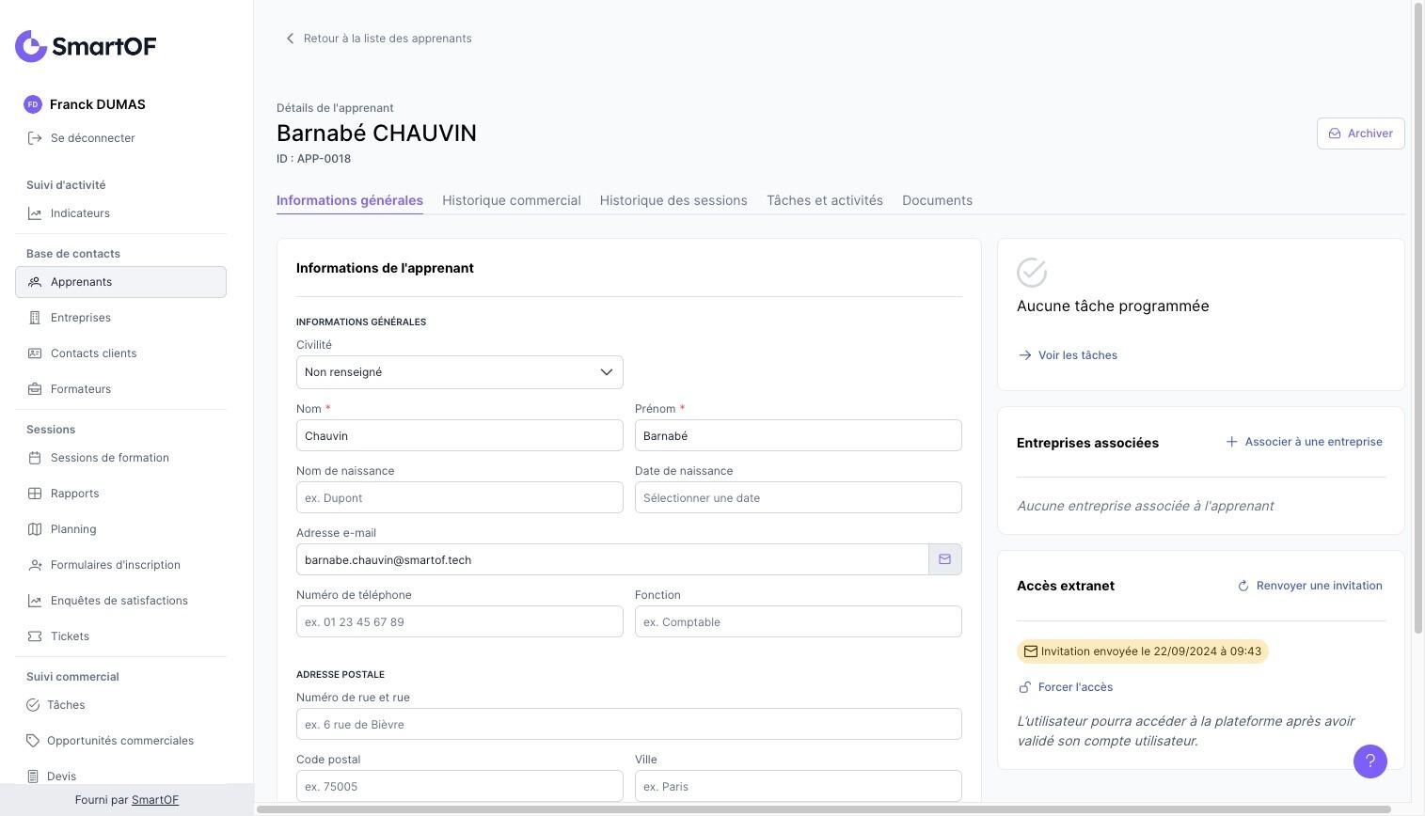Click Associer à une entreprise link

pos(1304,442)
